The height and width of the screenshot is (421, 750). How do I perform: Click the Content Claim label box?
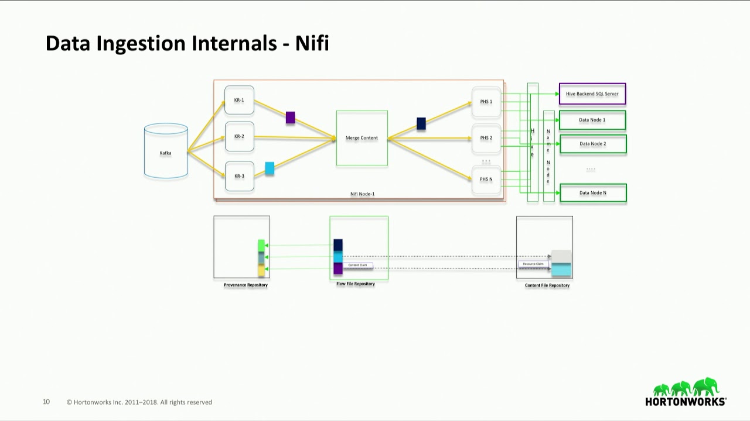tap(357, 265)
